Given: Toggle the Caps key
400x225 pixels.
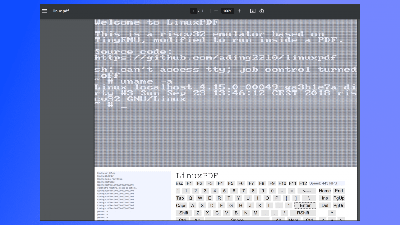Looking at the screenshot, I should (181, 206).
